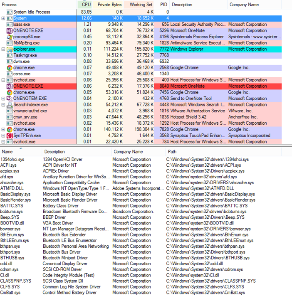
Task: Click the procexp64.exe Process Explorer icon
Action: click(x=10, y=37)
